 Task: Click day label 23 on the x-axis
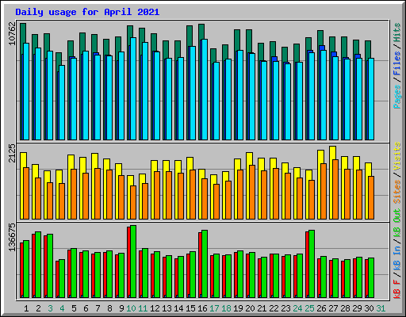pyautogui.click(x=285, y=308)
